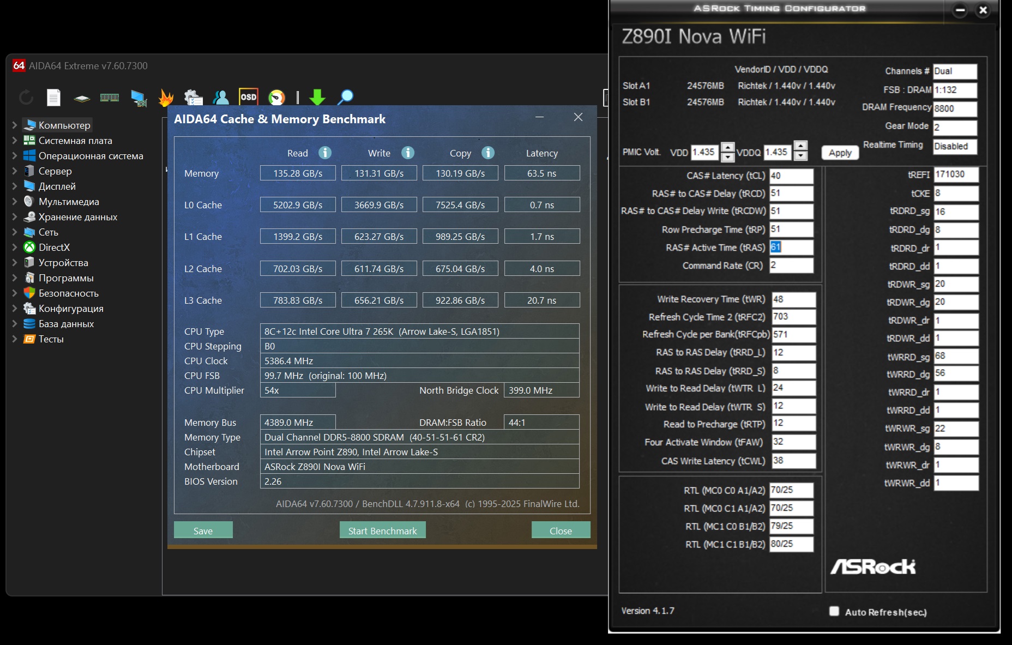This screenshot has width=1012, height=645.
Task: Click the AIDA64 red 64 logo icon
Action: 19,65
